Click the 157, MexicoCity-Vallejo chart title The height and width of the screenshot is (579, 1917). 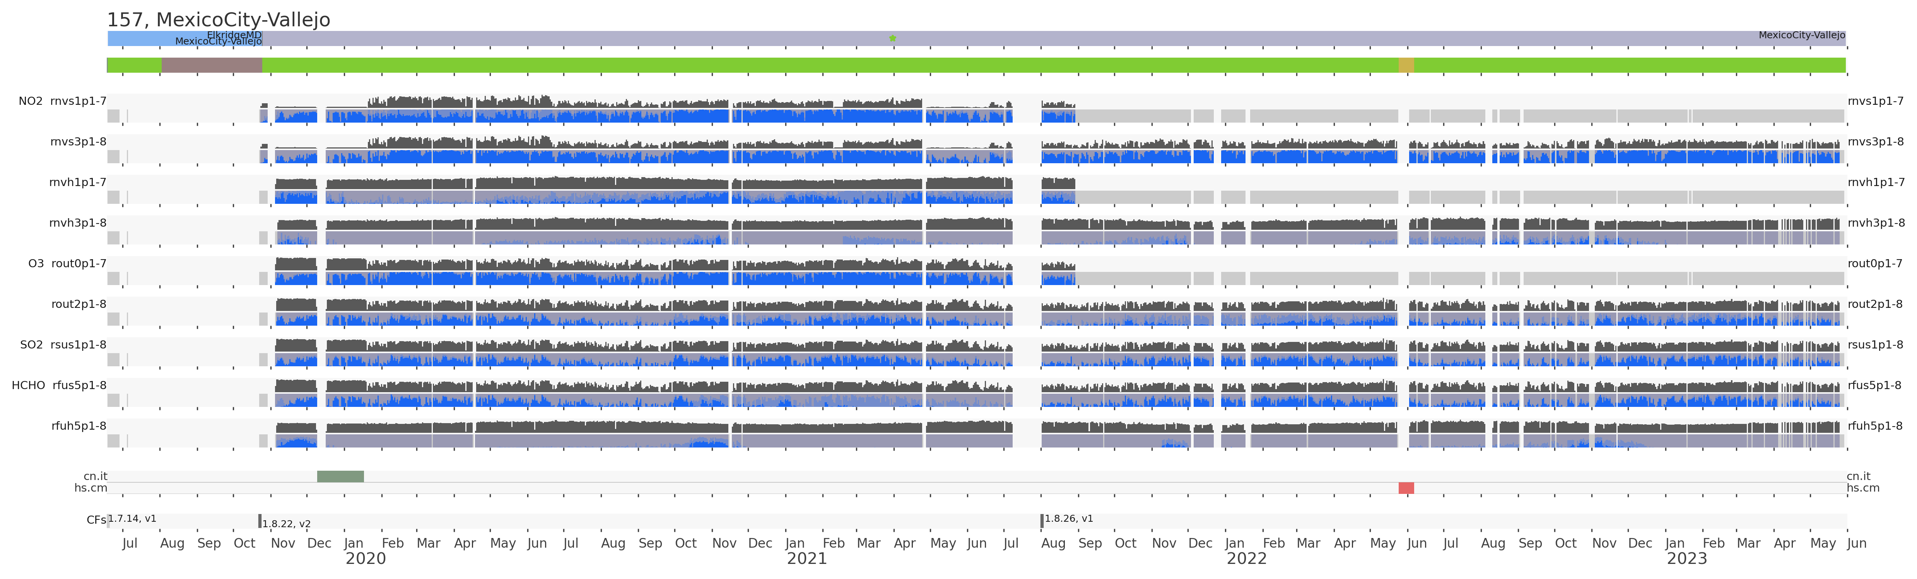coord(219,20)
